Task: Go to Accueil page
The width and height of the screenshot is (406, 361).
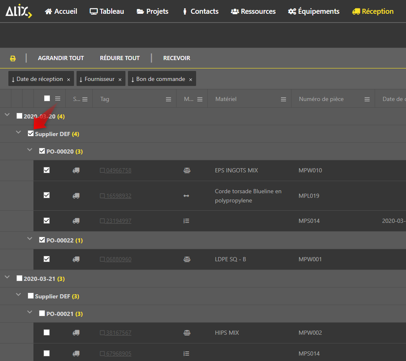Action: click(x=61, y=11)
